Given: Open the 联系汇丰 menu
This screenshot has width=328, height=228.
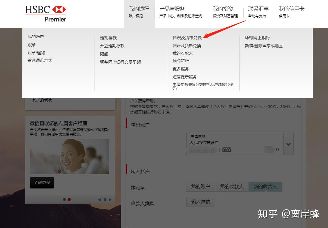Looking at the screenshot, I should pos(258,9).
